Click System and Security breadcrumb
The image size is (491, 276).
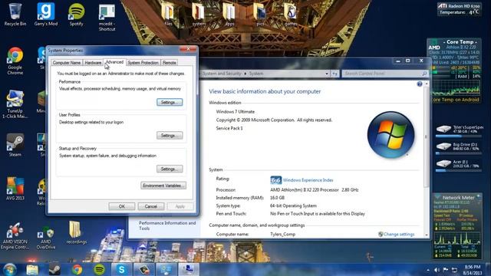coord(222,74)
